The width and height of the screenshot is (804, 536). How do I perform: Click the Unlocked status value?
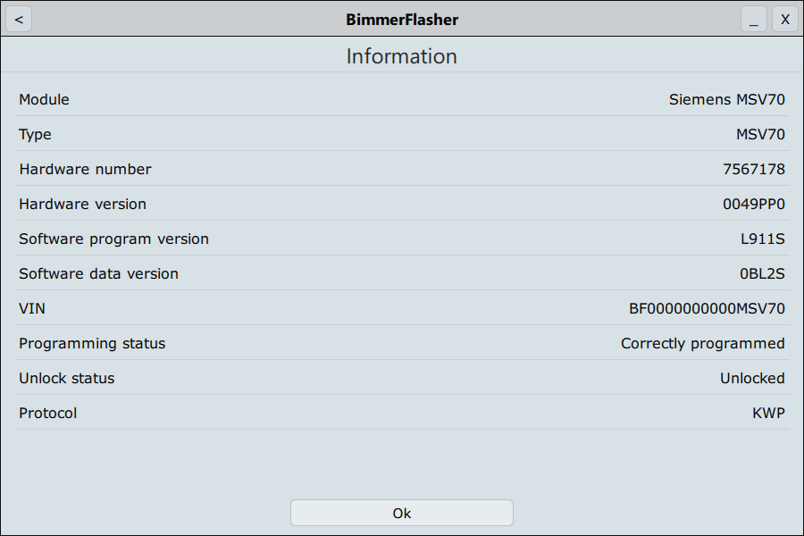(x=752, y=378)
